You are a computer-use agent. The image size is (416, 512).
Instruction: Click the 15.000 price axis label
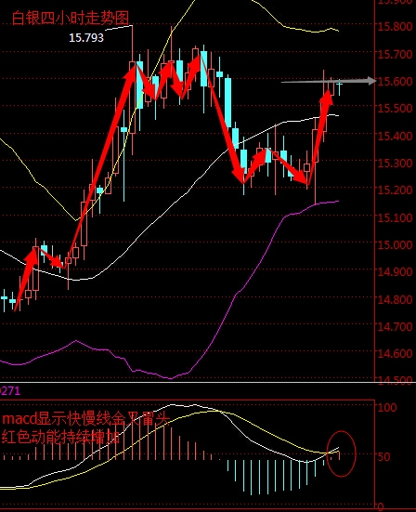[x=395, y=244]
